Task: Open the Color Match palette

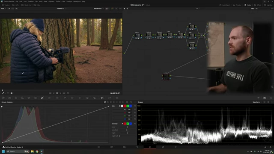Action: 9,98
